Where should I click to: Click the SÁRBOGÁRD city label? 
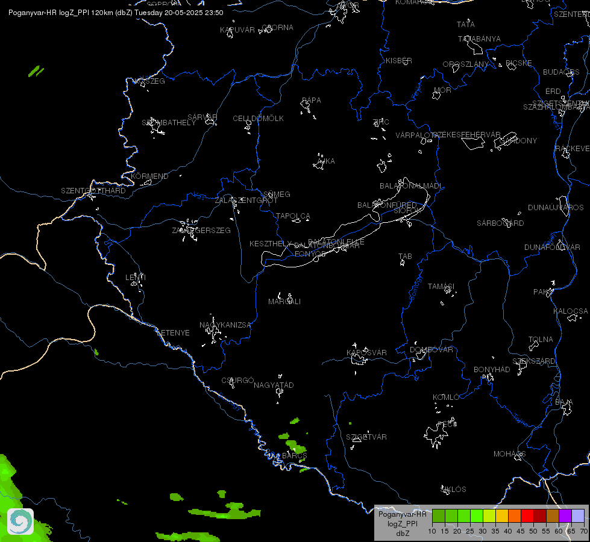[500, 223]
